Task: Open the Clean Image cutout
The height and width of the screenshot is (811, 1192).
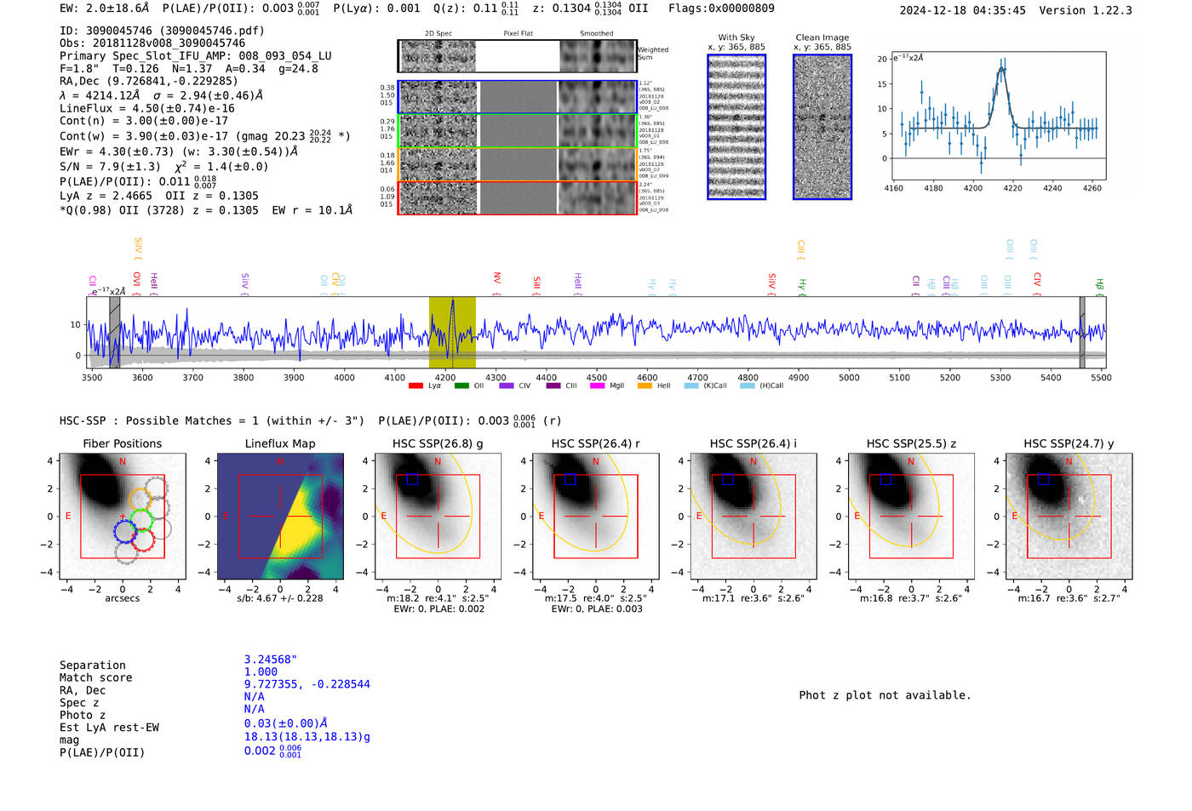Action: click(822, 127)
